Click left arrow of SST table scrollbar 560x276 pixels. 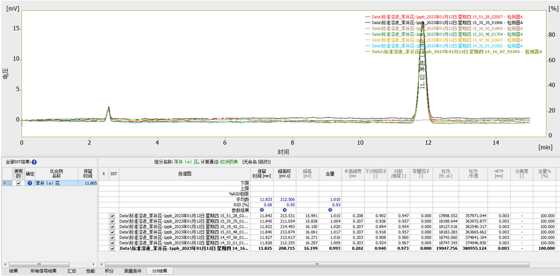[x=101, y=264]
